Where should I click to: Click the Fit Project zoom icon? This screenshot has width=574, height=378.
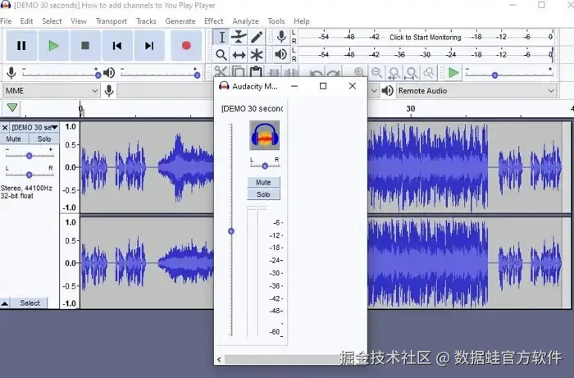click(412, 73)
